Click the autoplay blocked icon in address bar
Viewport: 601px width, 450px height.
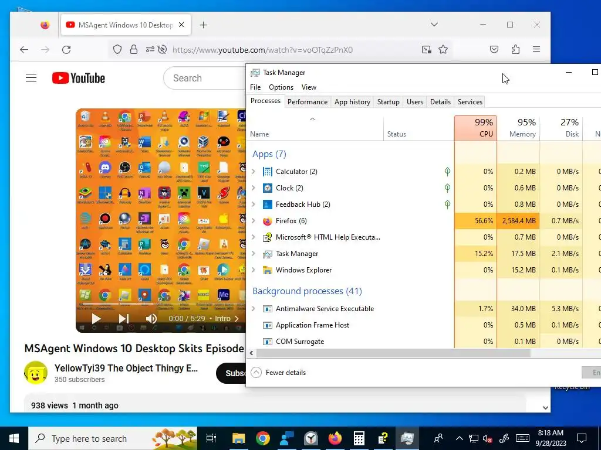pos(162,49)
